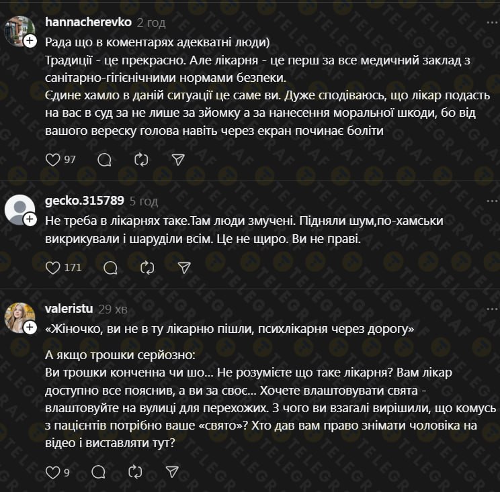The width and height of the screenshot is (500, 492).
Task: Share gecko.315789's comment via paper plane
Action: [x=184, y=267]
